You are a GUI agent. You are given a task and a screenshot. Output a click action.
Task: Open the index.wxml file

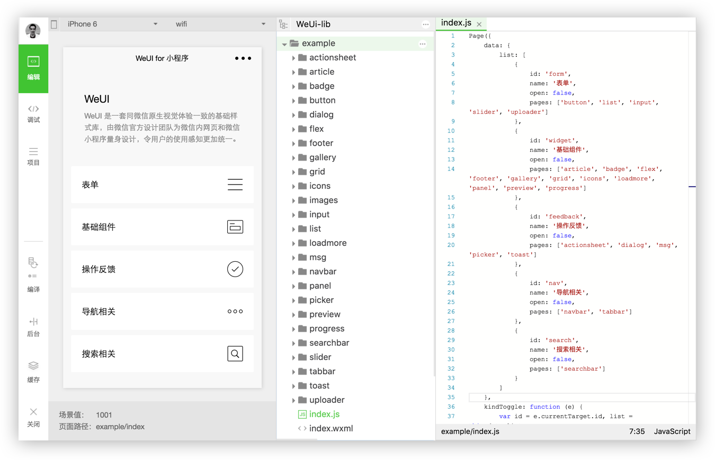point(355,429)
